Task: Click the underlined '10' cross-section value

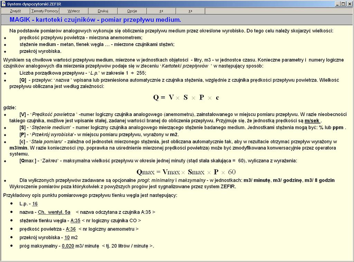Action: [67, 237]
